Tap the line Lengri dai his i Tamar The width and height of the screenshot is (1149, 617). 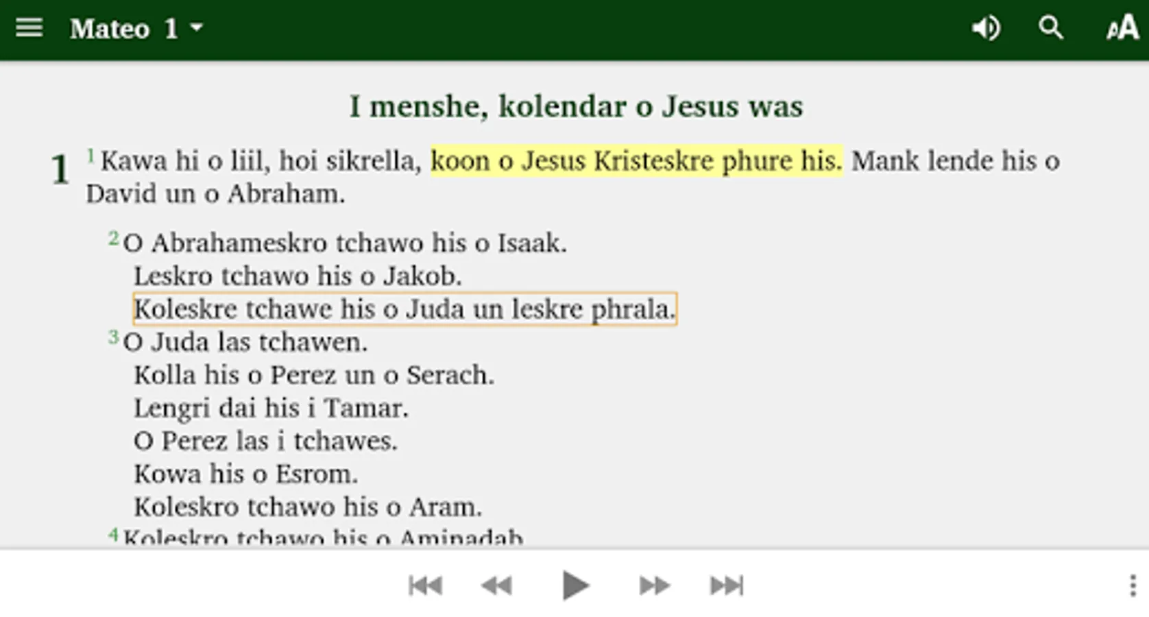pyautogui.click(x=271, y=408)
